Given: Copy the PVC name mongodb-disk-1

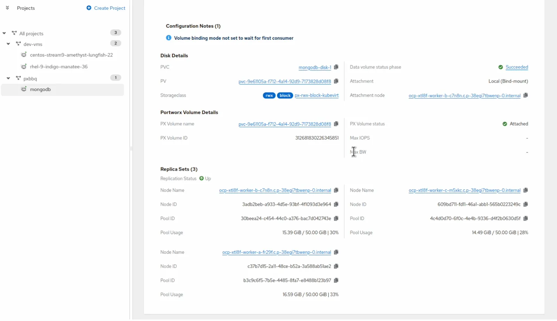Looking at the screenshot, I should 336,67.
